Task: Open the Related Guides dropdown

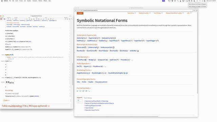Action: click(145, 13)
